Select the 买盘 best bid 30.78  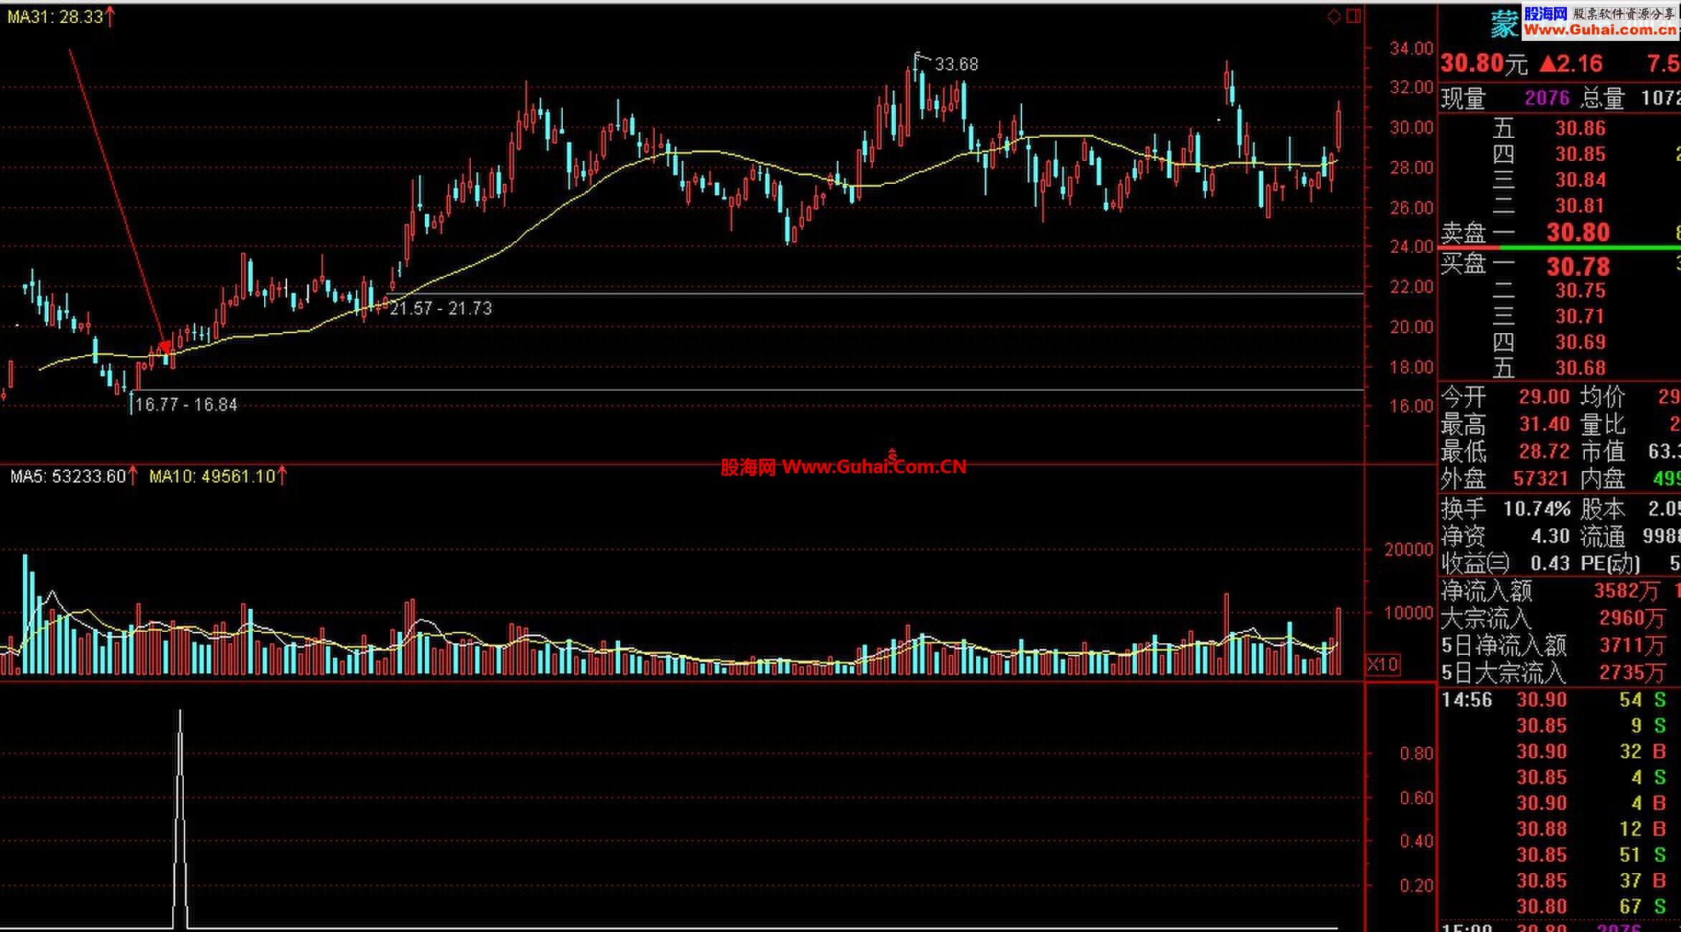[1578, 267]
